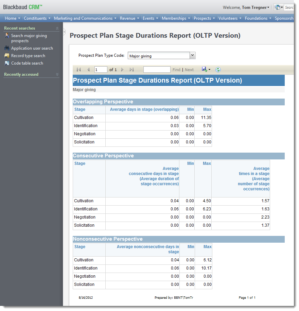Open the Foundations menu
The height and width of the screenshot is (311, 299).
258,18
